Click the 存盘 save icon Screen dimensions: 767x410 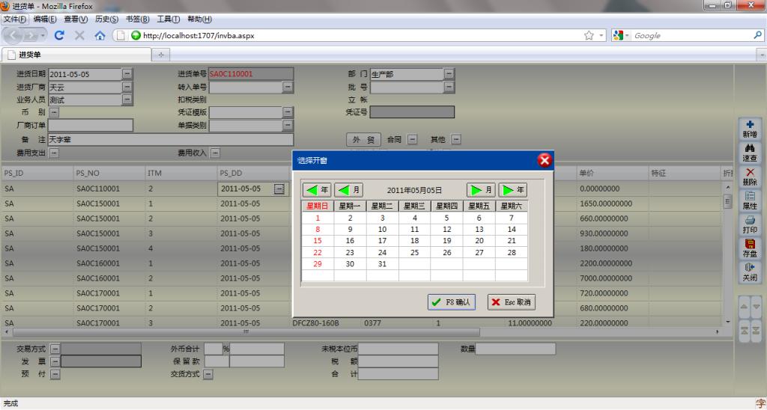tap(749, 248)
